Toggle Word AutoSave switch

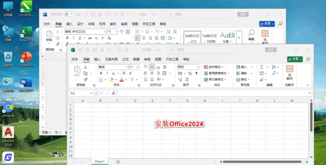click(x=69, y=14)
